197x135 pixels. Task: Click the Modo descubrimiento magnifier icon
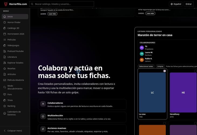pos(5,87)
